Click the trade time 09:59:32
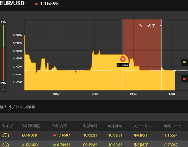188x147 pixels. [90, 145]
